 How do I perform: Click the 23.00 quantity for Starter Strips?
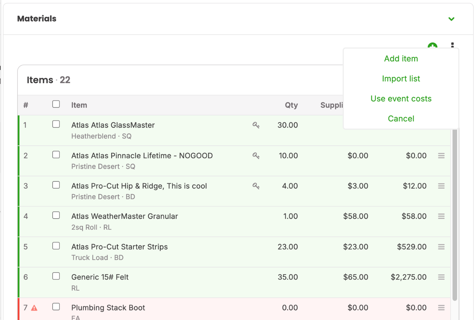(288, 247)
